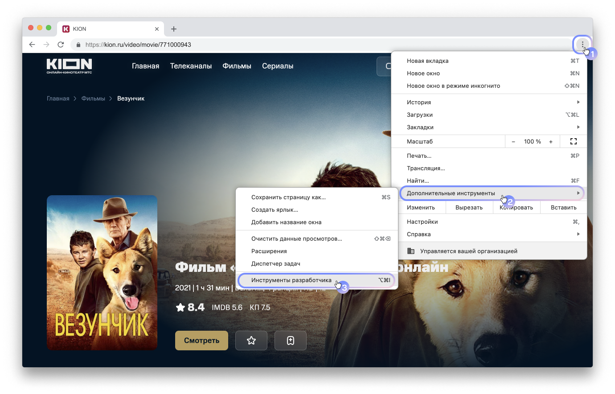Choose Трансляция… menu entry

coord(489,168)
